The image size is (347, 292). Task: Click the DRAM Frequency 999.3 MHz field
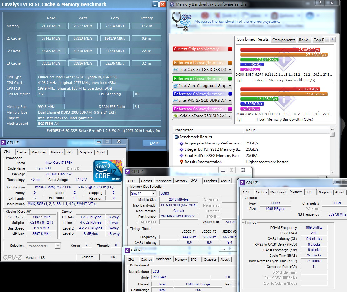tap(314, 227)
